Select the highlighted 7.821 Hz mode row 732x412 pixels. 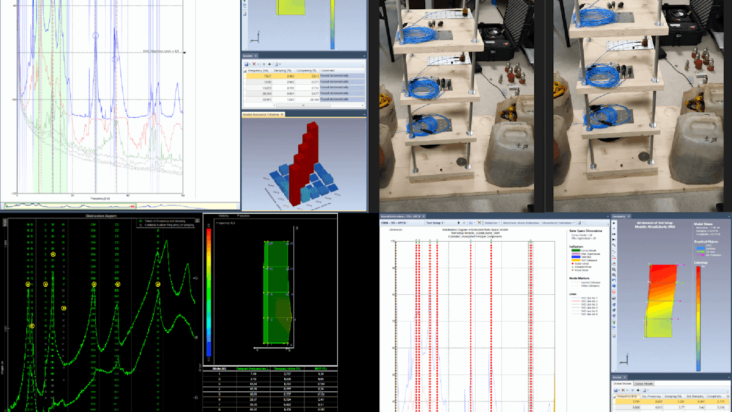point(304,76)
